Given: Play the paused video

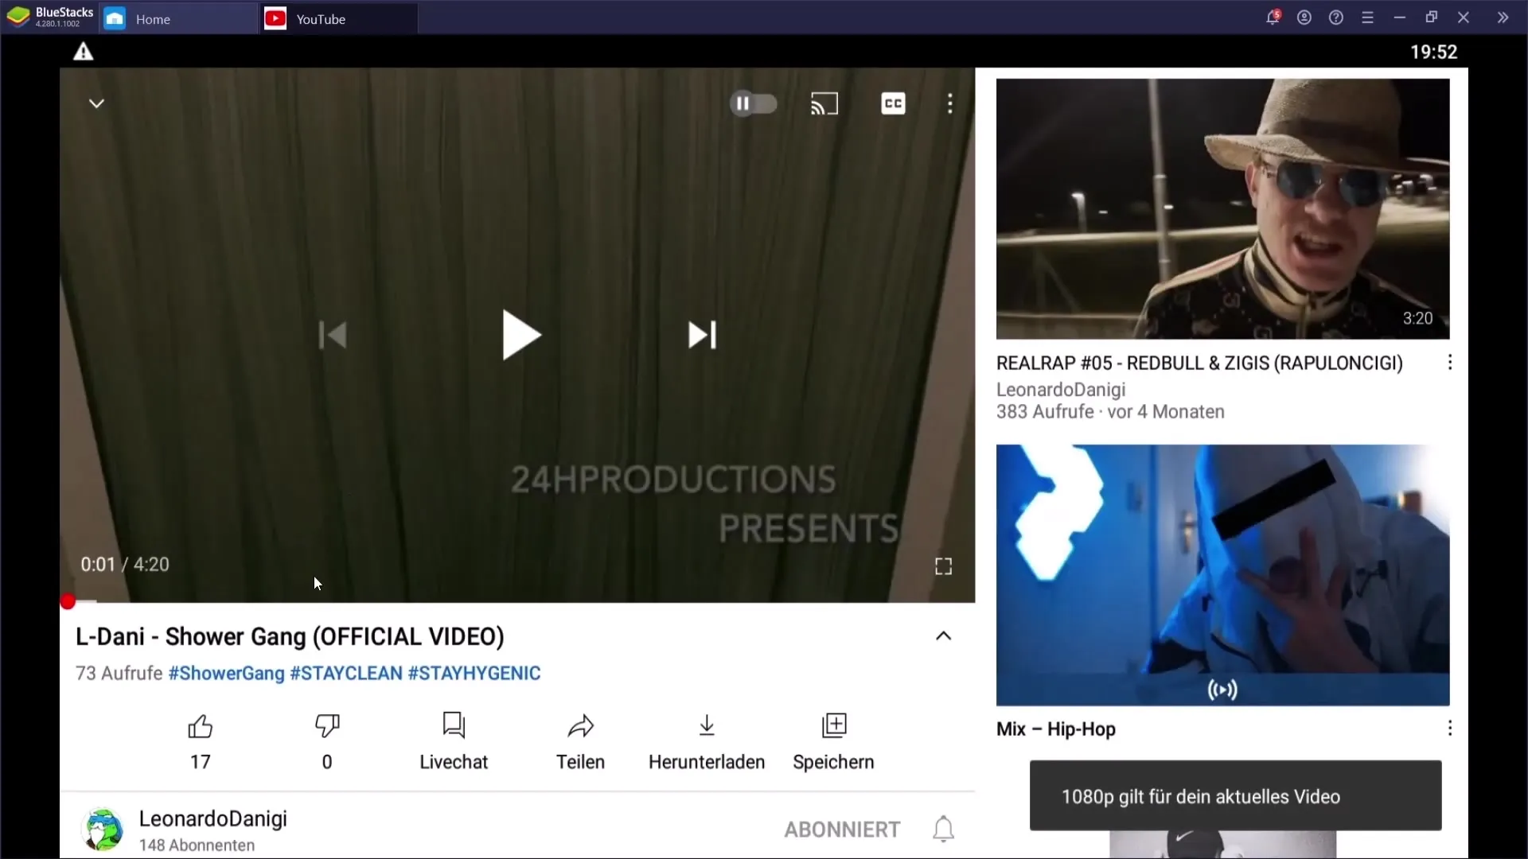Looking at the screenshot, I should (520, 335).
